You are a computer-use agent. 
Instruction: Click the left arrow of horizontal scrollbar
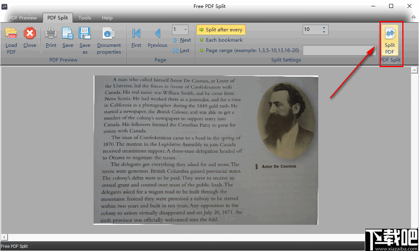coord(4,237)
